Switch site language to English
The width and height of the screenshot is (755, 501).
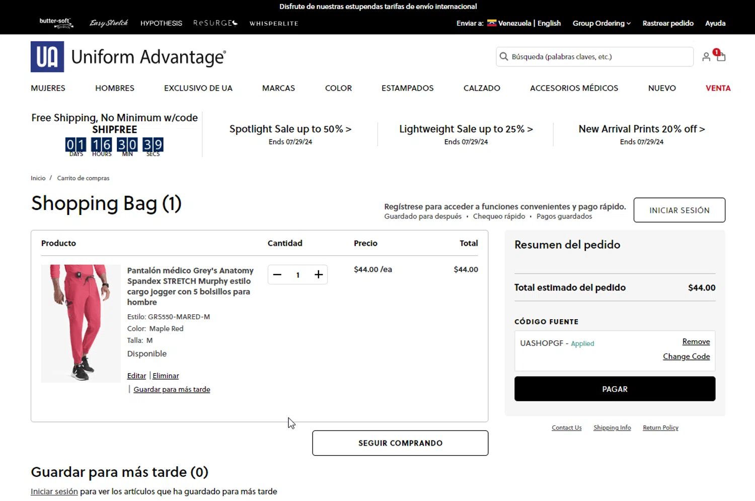[x=549, y=23]
